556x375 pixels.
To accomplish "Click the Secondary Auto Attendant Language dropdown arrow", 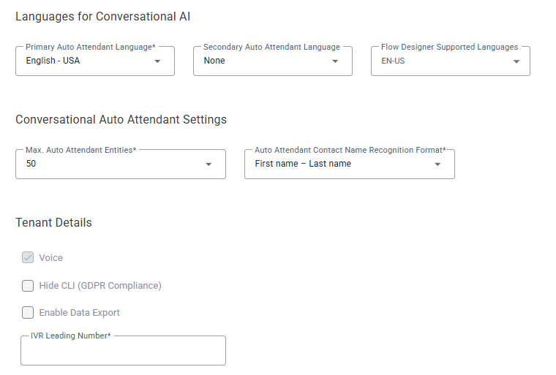I will (335, 61).
